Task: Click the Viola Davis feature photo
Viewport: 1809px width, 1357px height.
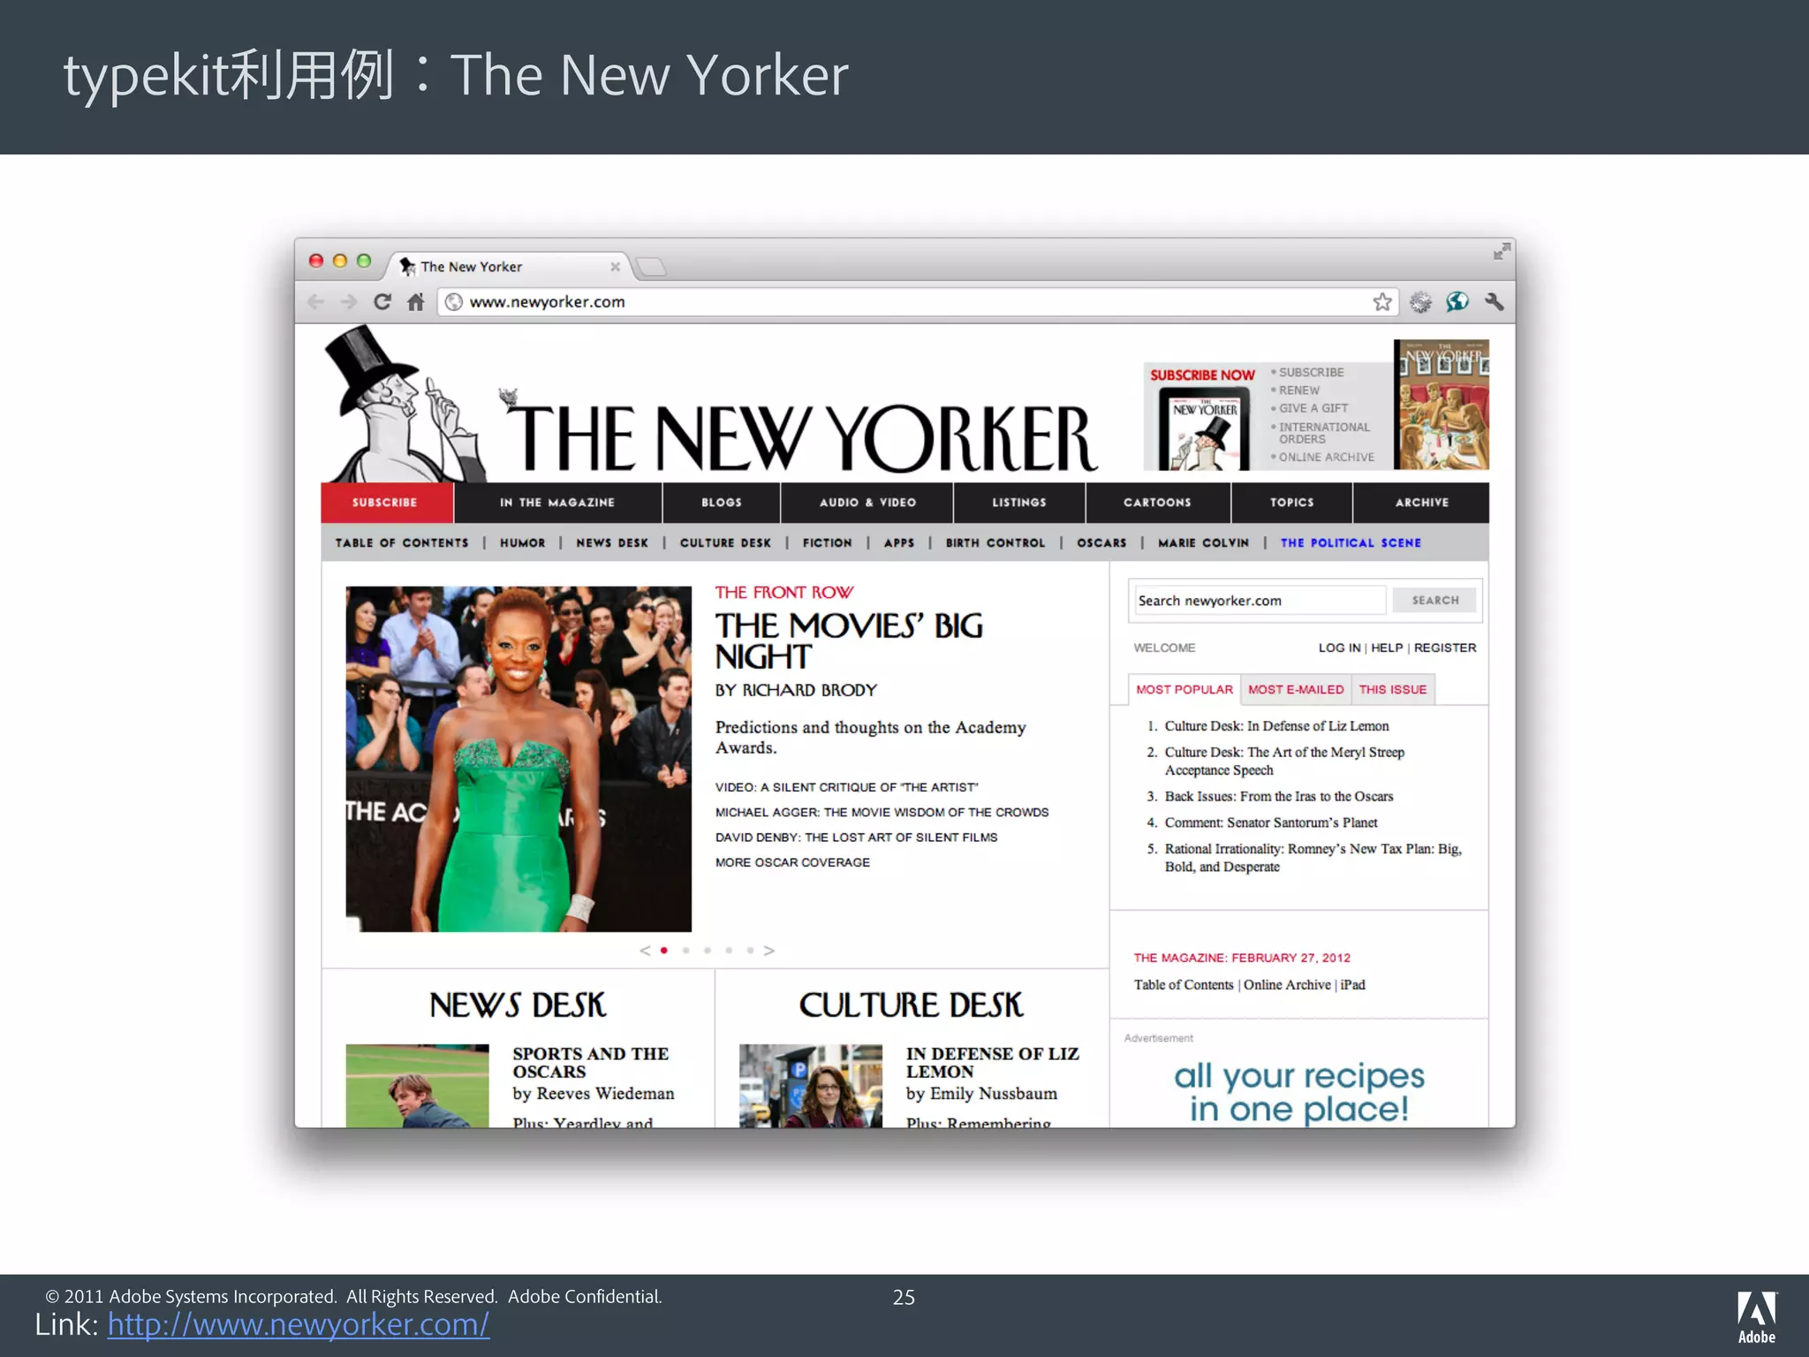Action: click(518, 759)
